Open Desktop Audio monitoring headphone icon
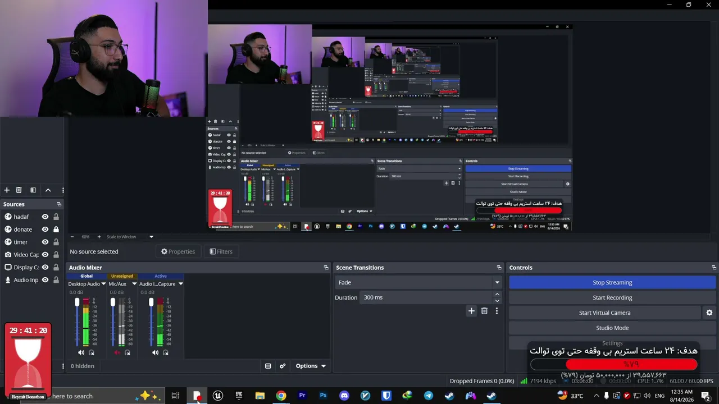 pyautogui.click(x=92, y=352)
